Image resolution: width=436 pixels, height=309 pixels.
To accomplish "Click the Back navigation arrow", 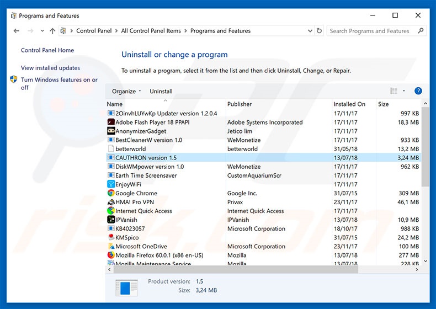I will point(17,31).
